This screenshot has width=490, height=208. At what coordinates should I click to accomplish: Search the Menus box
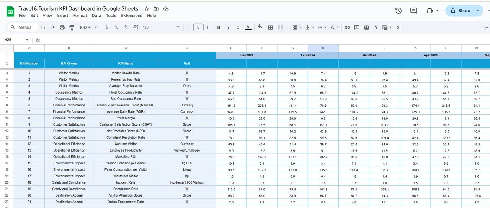click(22, 27)
